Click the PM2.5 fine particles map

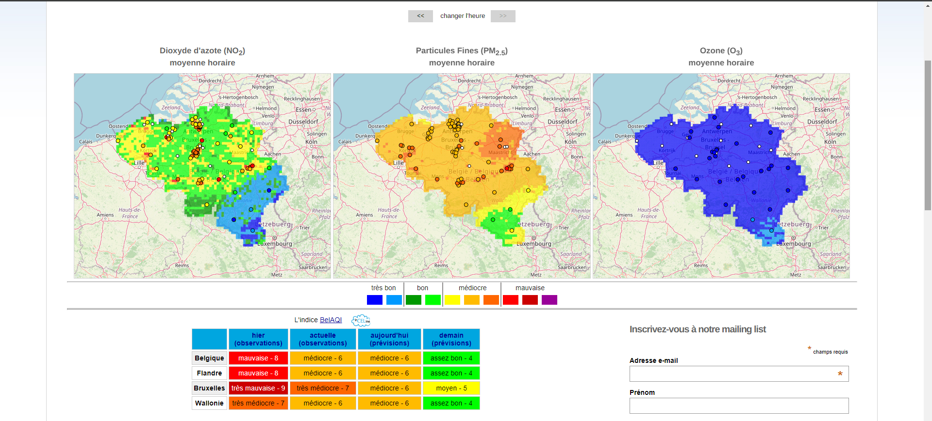462,176
